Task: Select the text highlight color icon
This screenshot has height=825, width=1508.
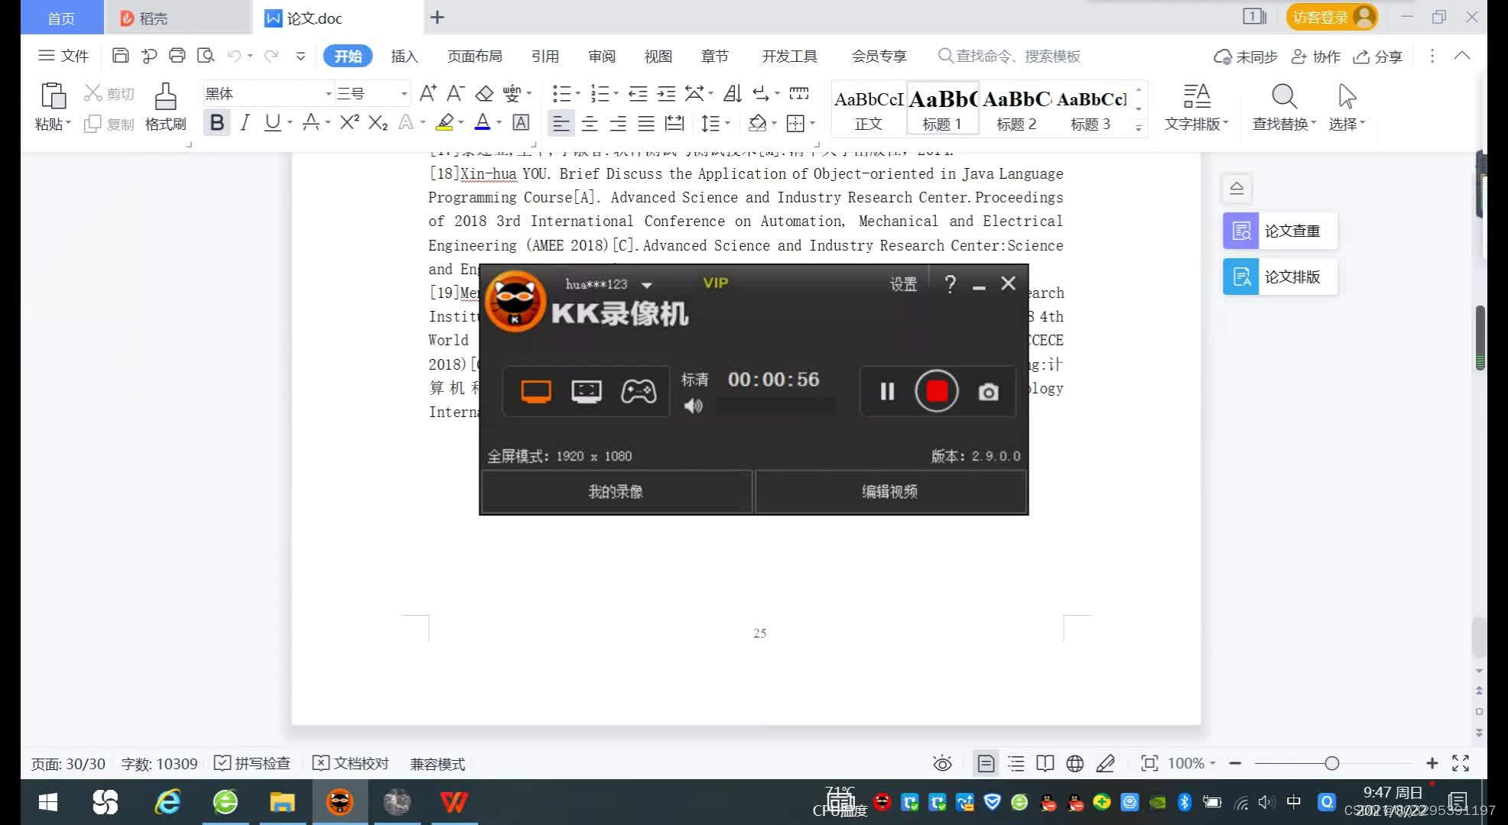Action: (x=445, y=124)
